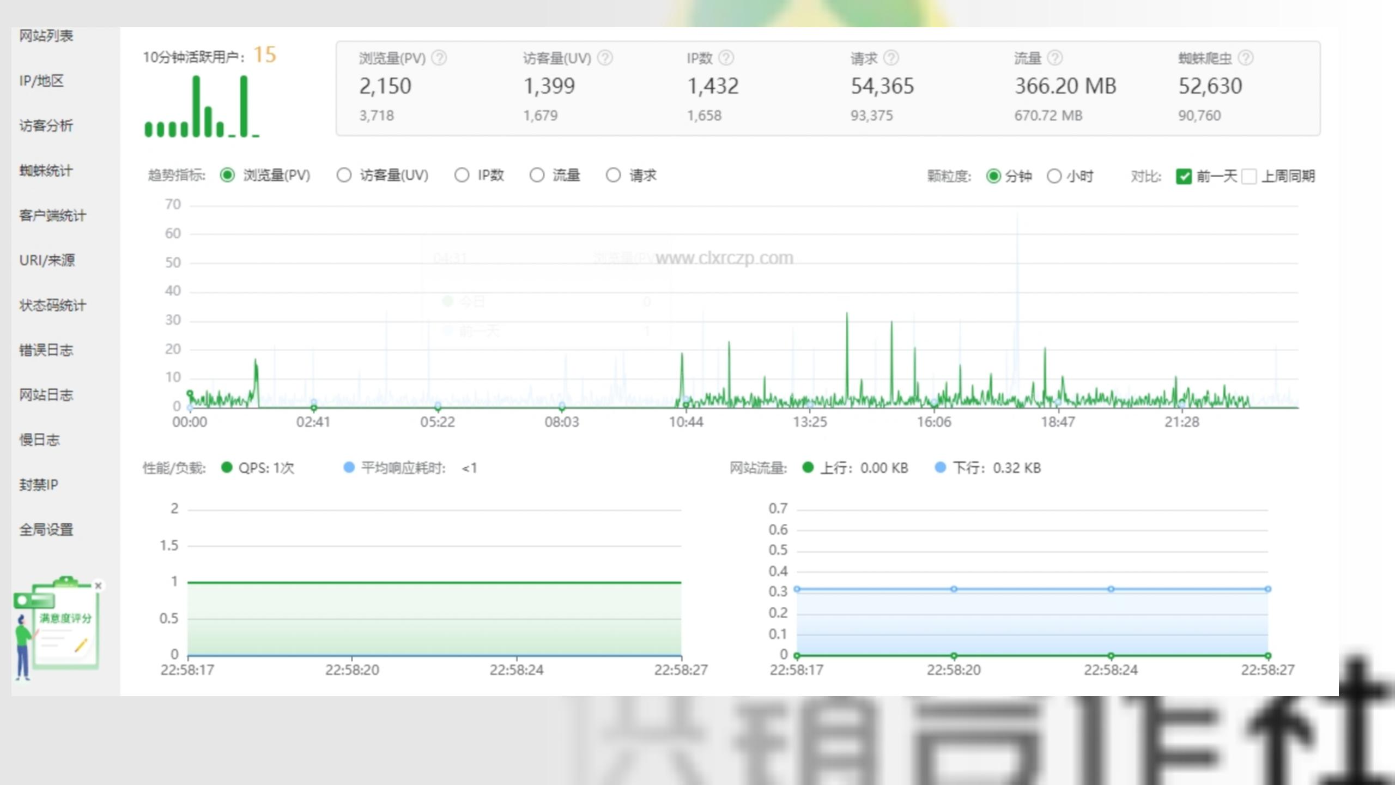Select the 浏览量(PV) trend radio button
This screenshot has width=1395, height=785.
[227, 175]
